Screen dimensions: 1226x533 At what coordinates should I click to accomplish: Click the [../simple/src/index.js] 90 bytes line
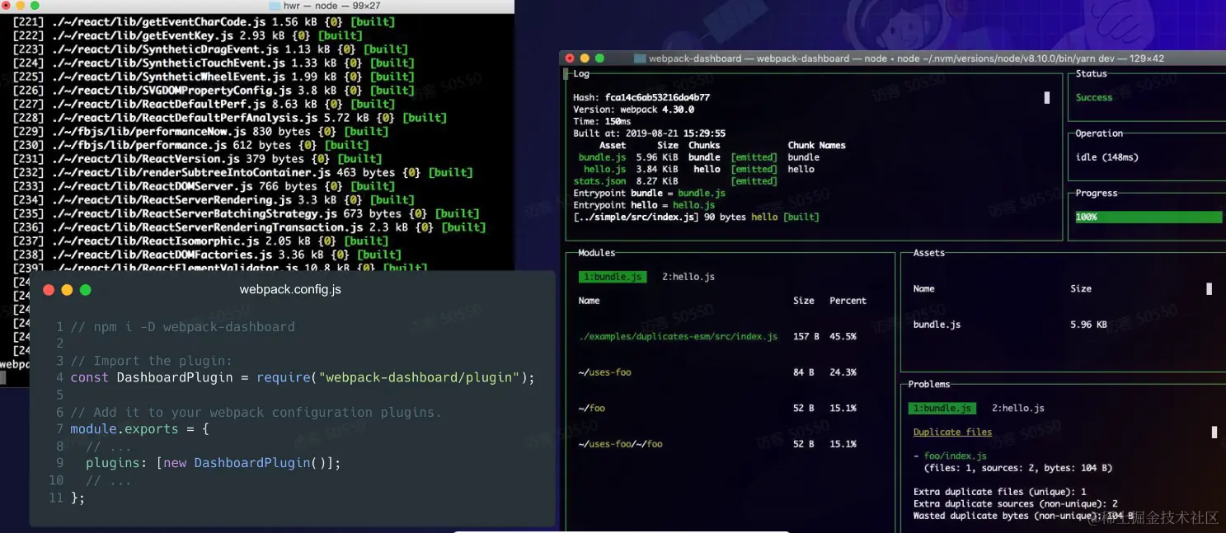696,217
